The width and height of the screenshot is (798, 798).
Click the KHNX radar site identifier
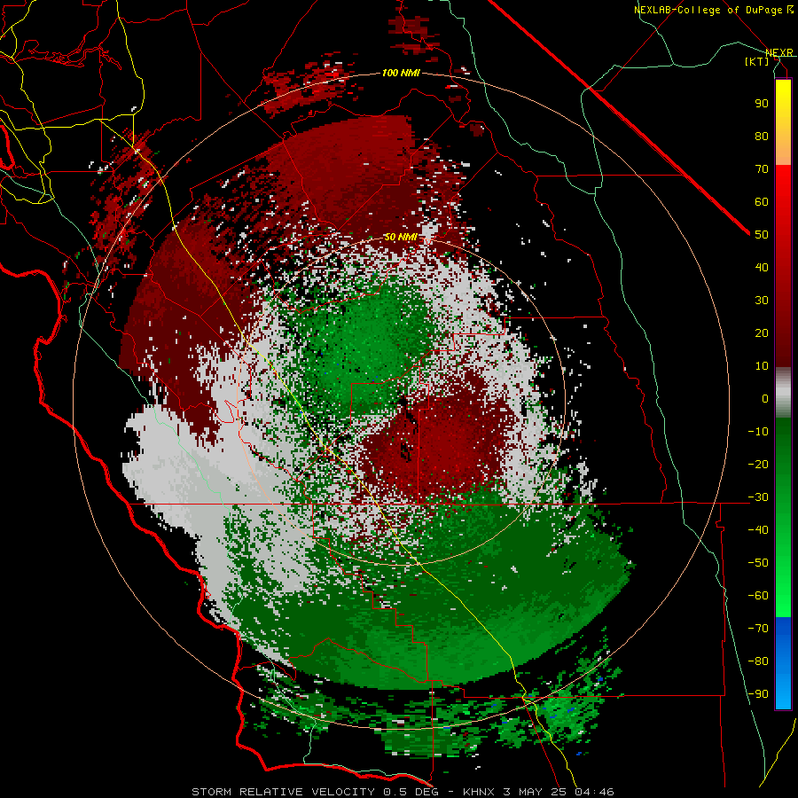[480, 792]
